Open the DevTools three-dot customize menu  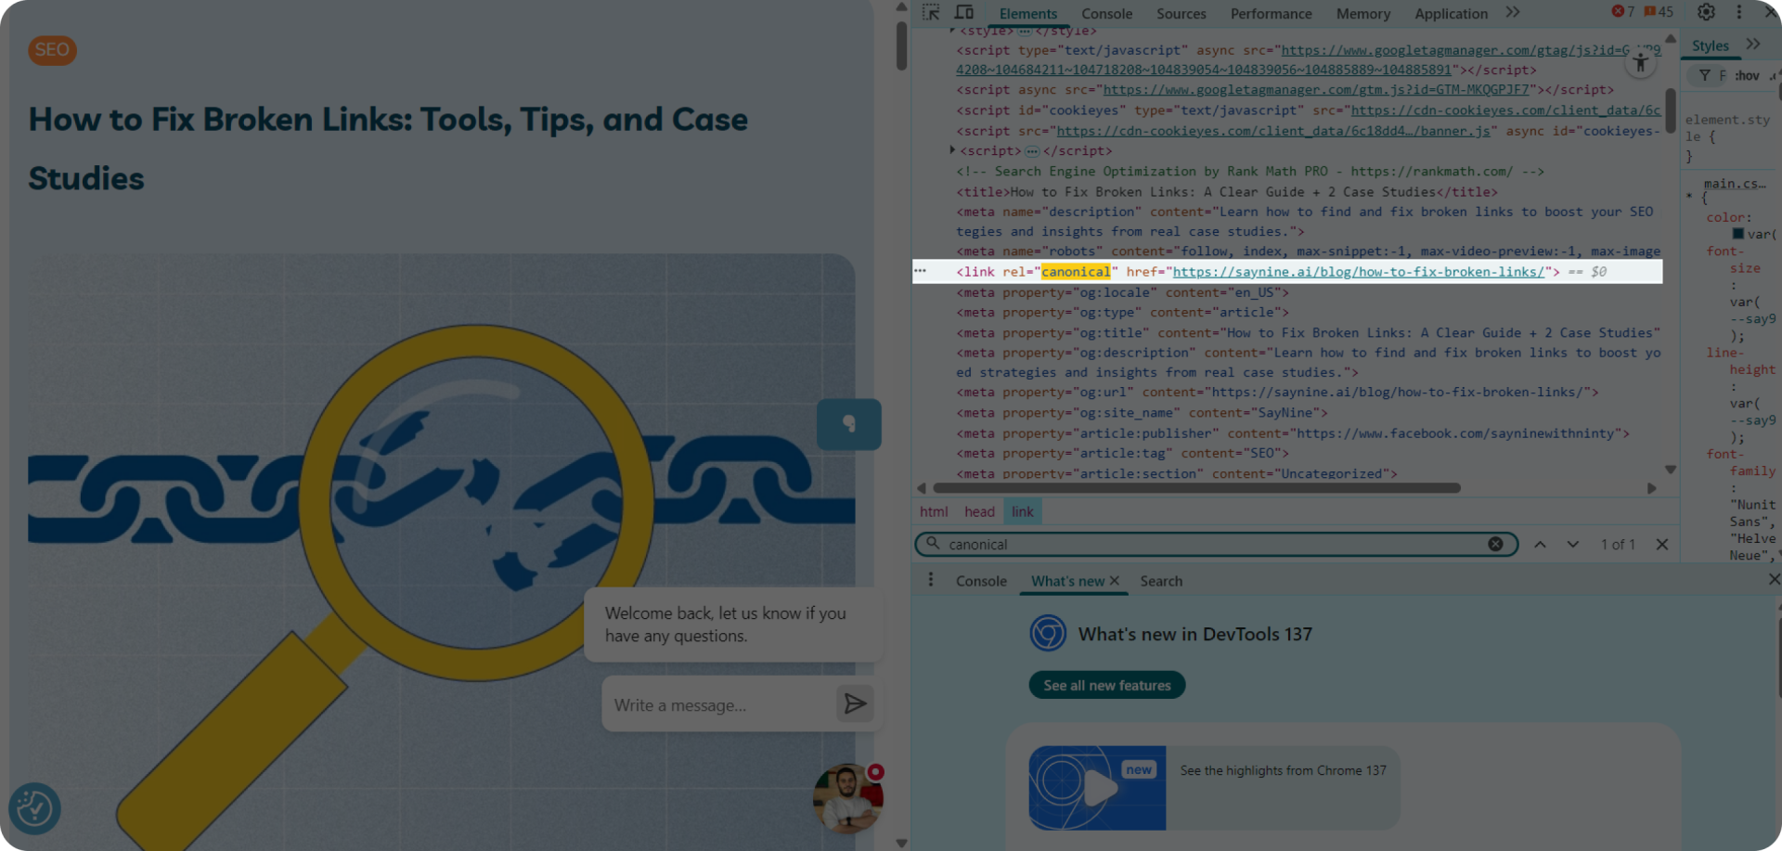[x=1738, y=12]
